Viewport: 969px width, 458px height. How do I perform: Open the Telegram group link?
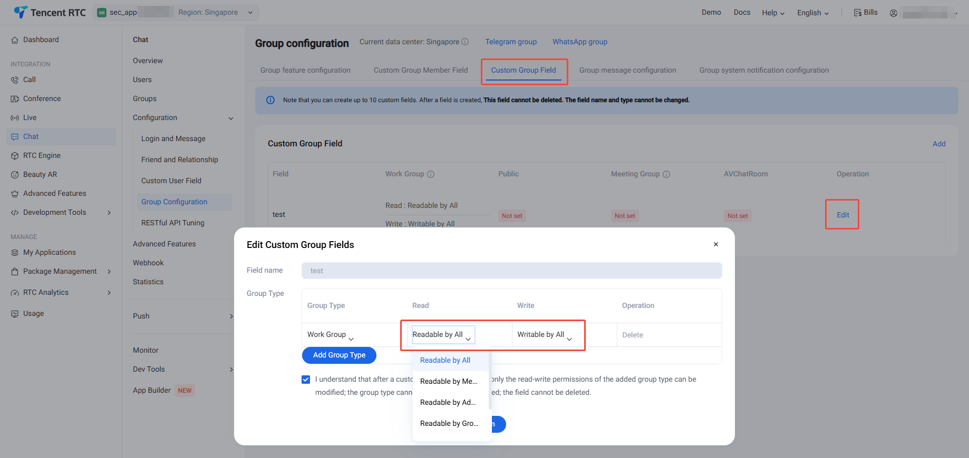[x=511, y=42]
